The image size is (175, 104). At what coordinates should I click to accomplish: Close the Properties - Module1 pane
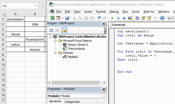point(104,89)
